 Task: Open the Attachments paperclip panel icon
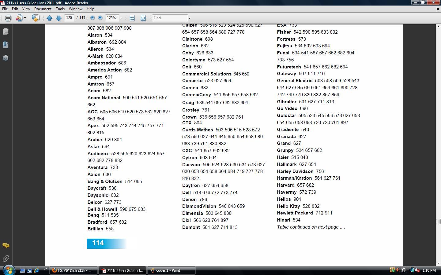(6, 258)
